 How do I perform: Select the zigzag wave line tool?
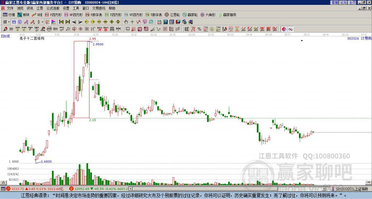(x=159, y=29)
